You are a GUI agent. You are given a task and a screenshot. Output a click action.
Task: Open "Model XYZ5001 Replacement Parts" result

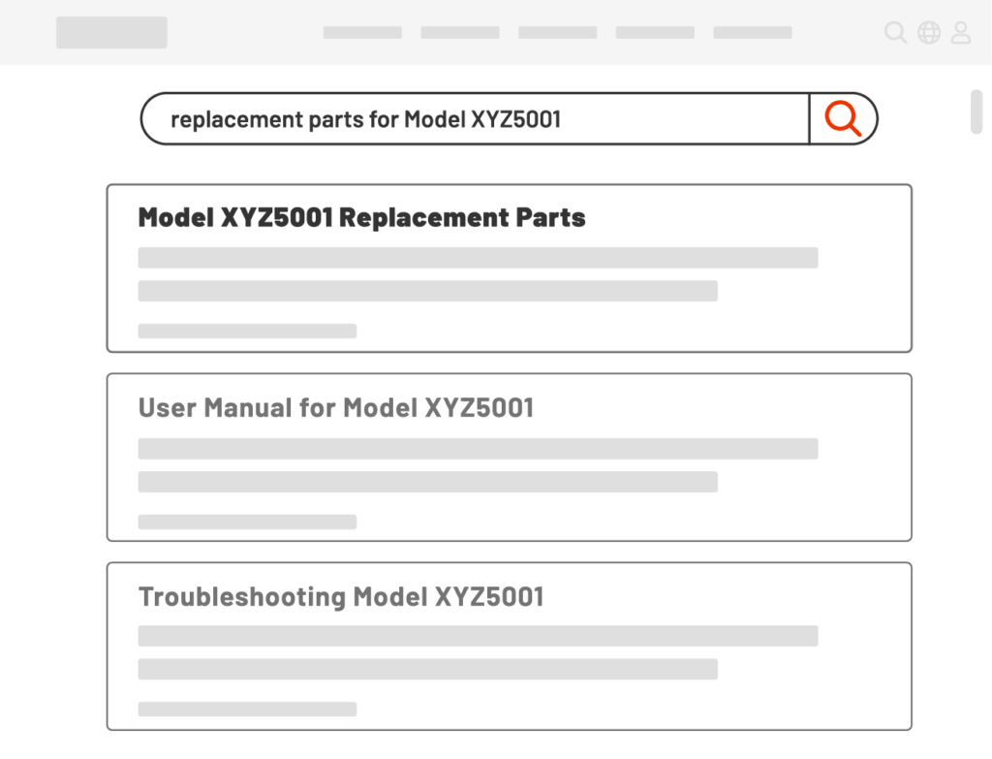[362, 218]
